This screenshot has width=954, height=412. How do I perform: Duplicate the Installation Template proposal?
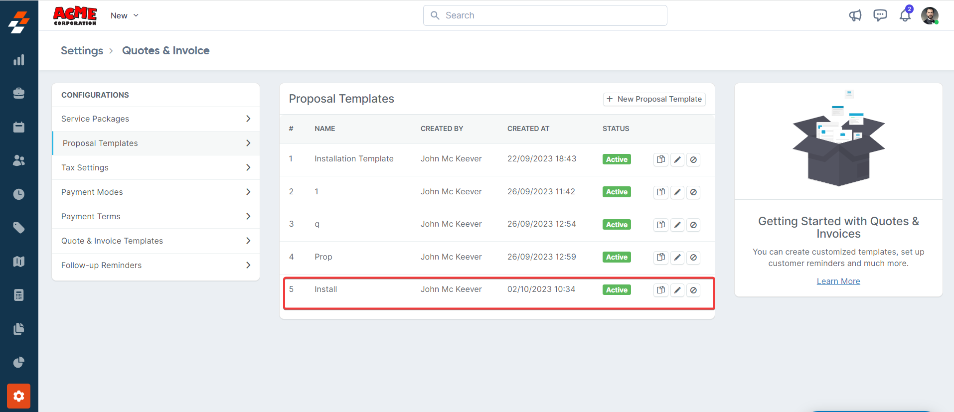(661, 159)
